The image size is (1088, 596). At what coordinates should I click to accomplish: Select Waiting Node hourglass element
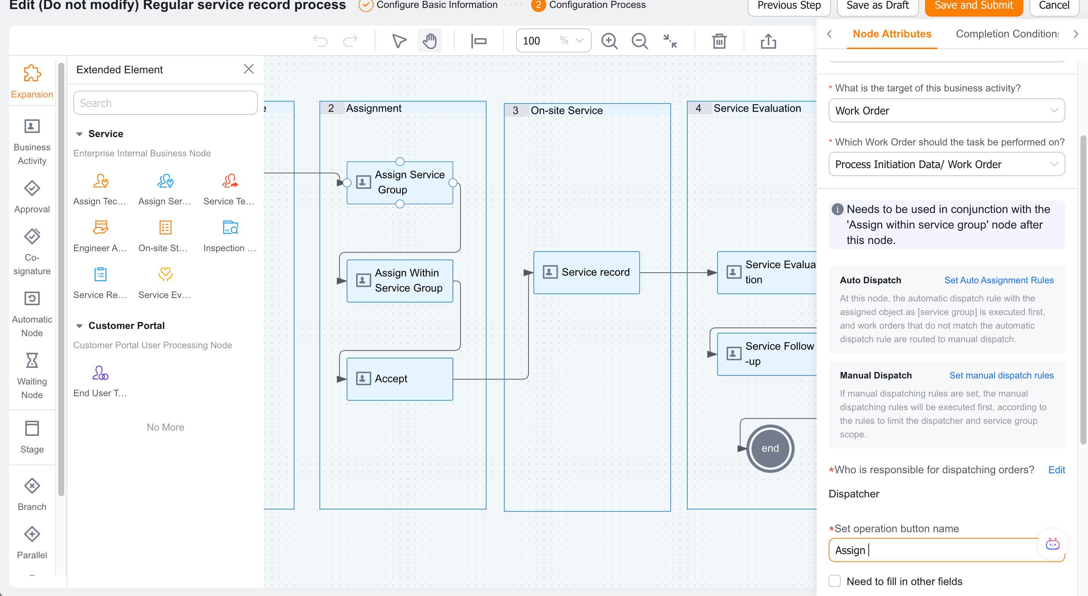[32, 376]
